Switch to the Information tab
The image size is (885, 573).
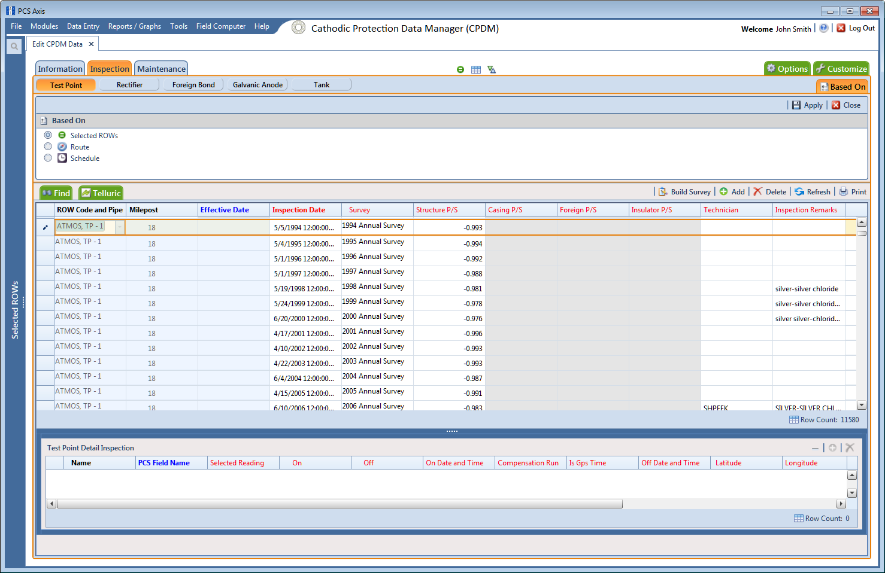pos(60,69)
